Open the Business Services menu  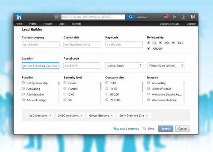tap(170, 24)
